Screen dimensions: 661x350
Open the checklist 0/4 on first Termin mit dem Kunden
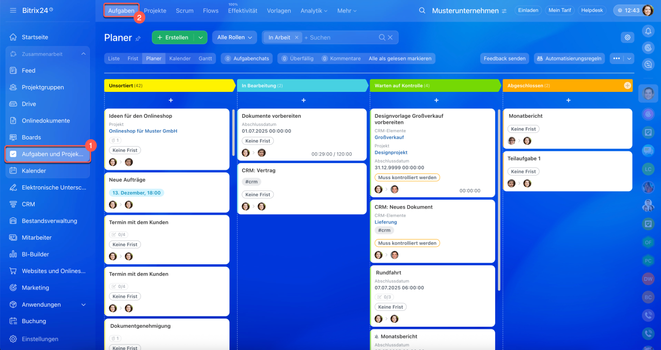pyautogui.click(x=118, y=234)
